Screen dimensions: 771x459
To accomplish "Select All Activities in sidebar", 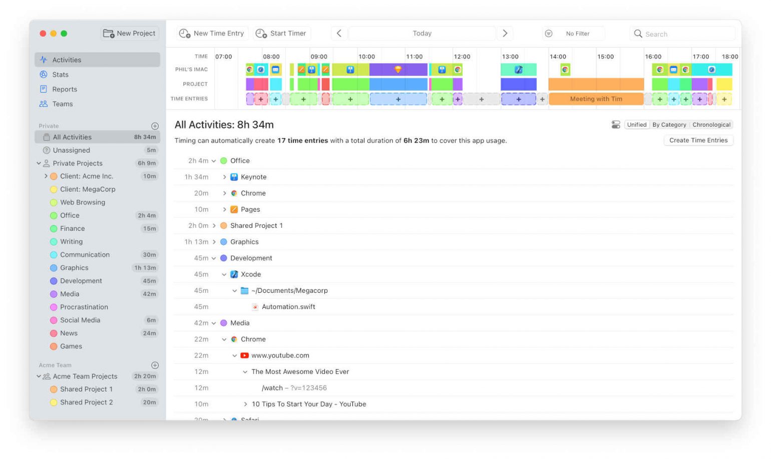I will click(97, 137).
